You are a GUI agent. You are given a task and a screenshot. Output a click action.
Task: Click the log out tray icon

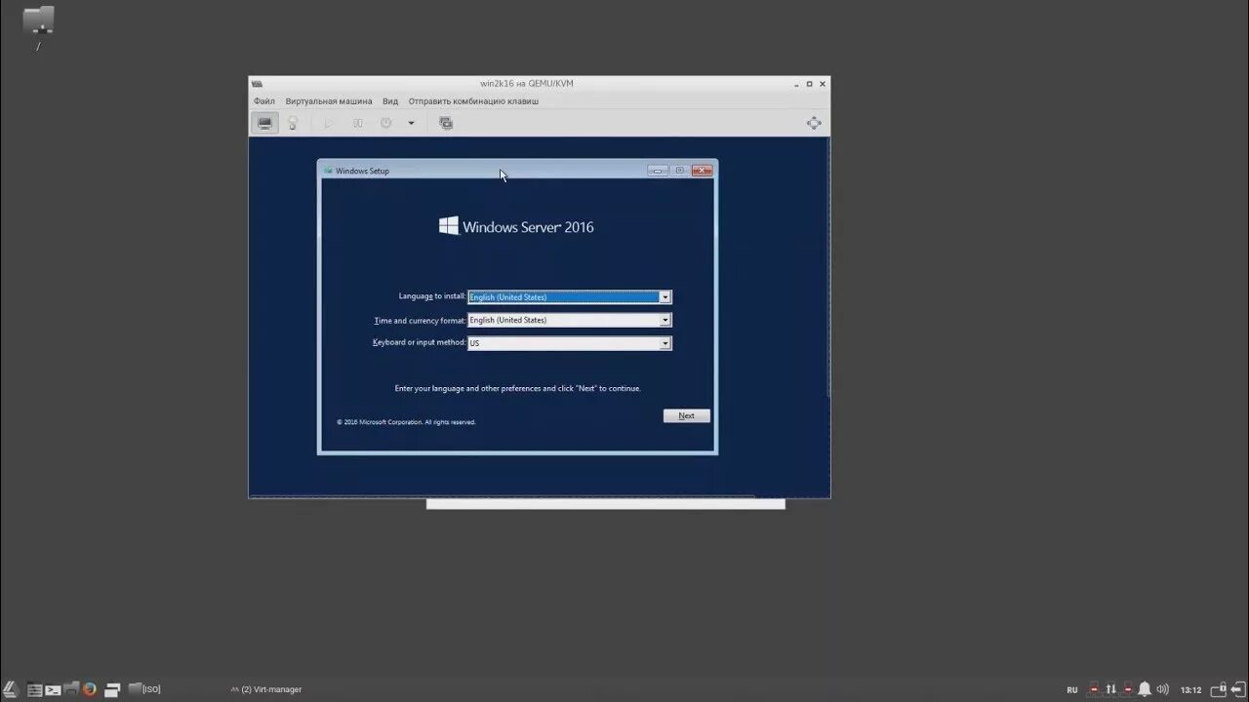click(1238, 689)
